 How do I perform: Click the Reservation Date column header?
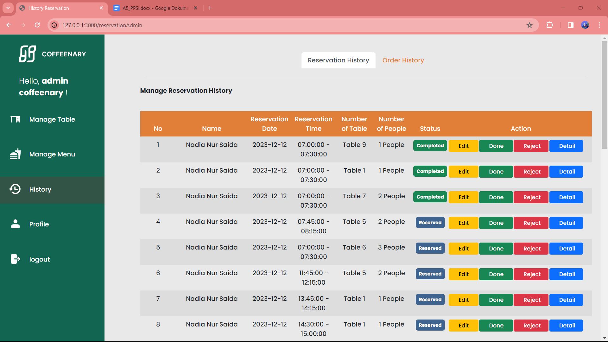(269, 124)
